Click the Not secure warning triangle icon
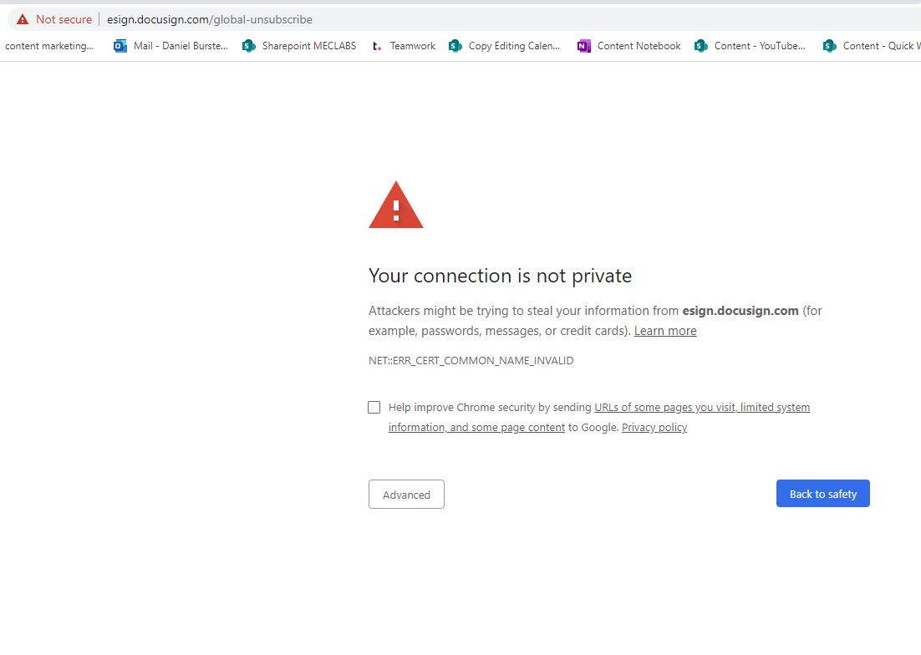The width and height of the screenshot is (921, 655). pos(23,19)
